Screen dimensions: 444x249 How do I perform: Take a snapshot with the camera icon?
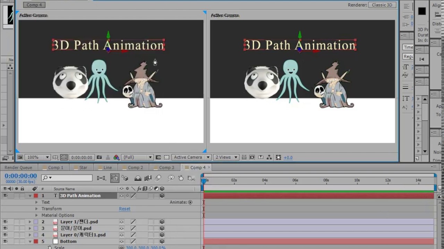(99, 157)
